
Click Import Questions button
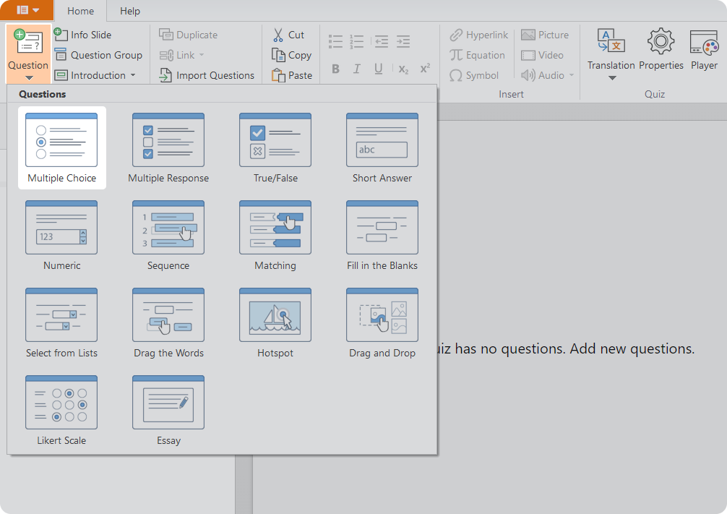(207, 75)
